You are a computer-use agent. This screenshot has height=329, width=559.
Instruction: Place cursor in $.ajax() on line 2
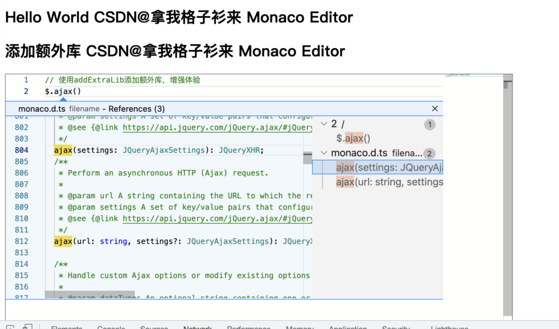tap(63, 91)
